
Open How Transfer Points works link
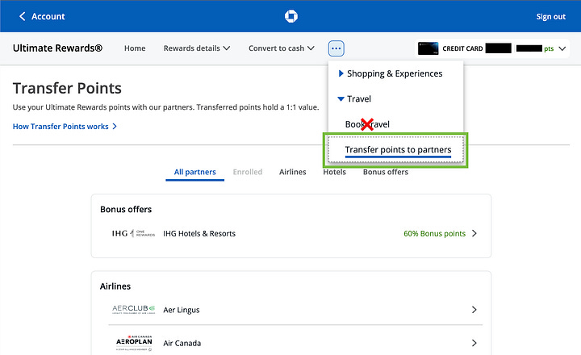coord(65,127)
